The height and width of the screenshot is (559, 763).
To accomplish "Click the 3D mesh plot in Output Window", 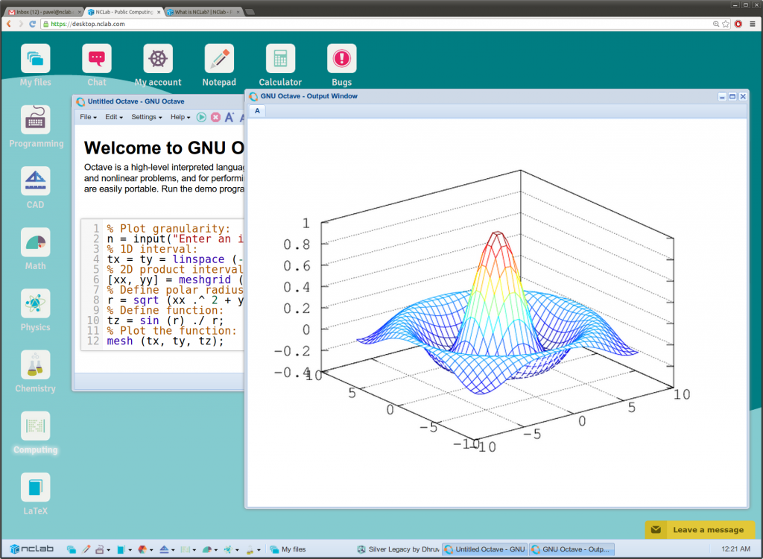I will coord(497,312).
